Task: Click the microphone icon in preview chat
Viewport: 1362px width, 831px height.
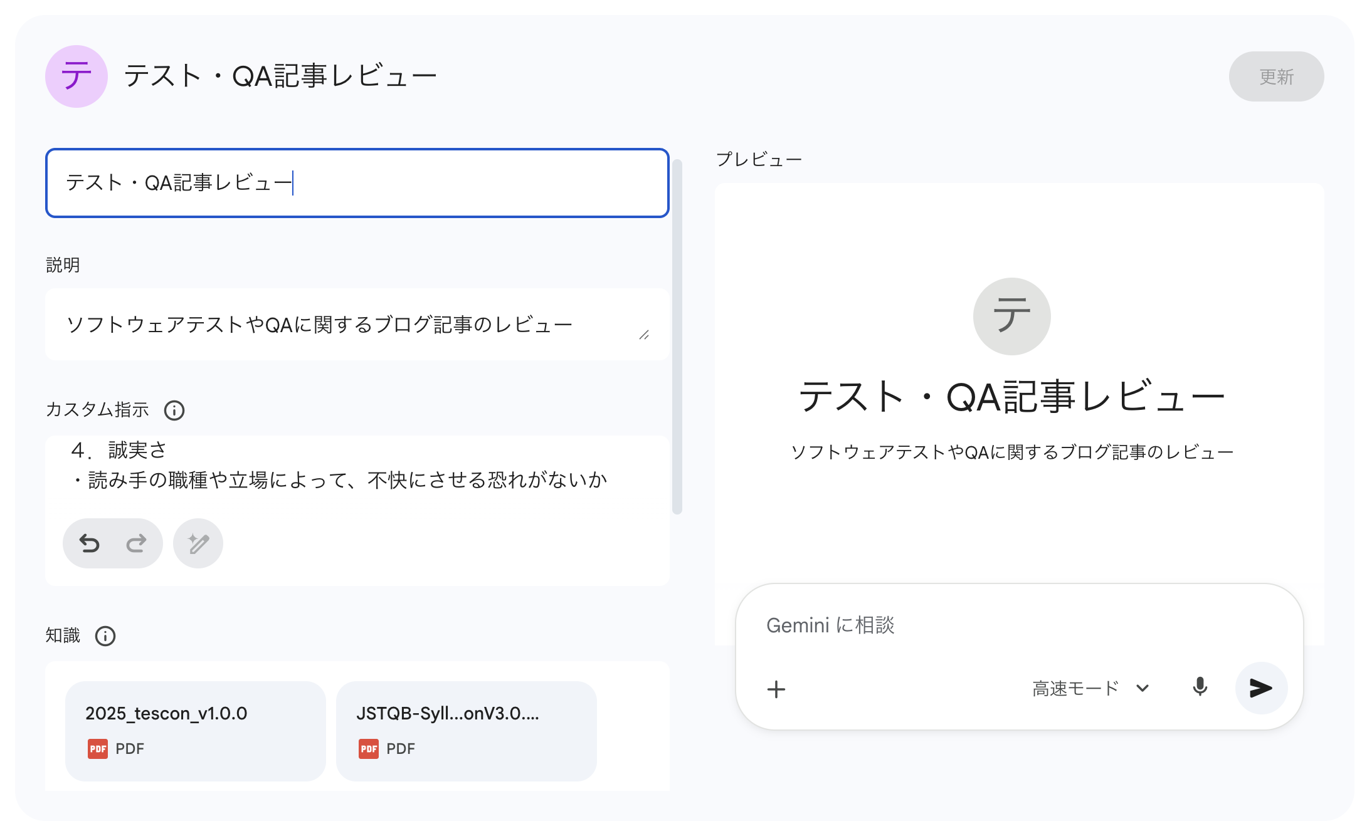Action: pyautogui.click(x=1200, y=687)
